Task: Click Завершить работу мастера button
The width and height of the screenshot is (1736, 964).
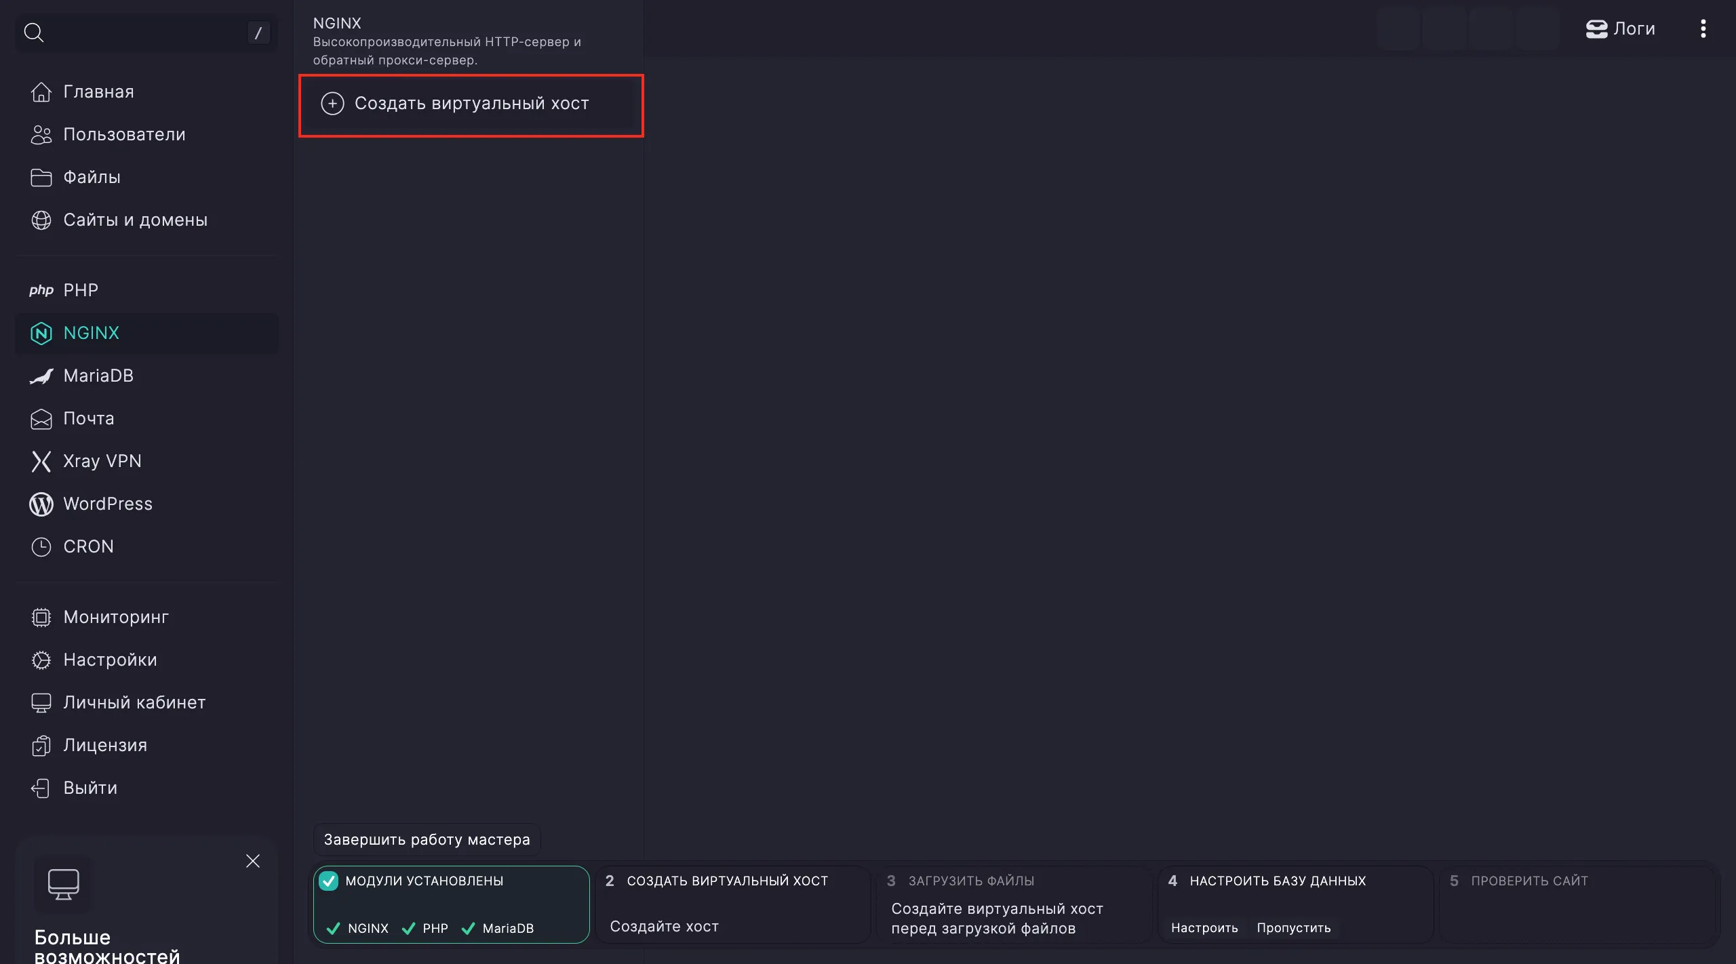Action: click(427, 839)
